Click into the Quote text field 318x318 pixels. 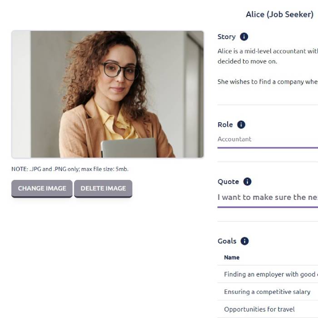pos(268,197)
